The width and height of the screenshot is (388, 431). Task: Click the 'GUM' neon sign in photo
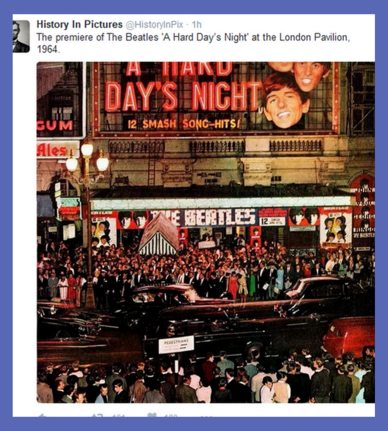[55, 125]
